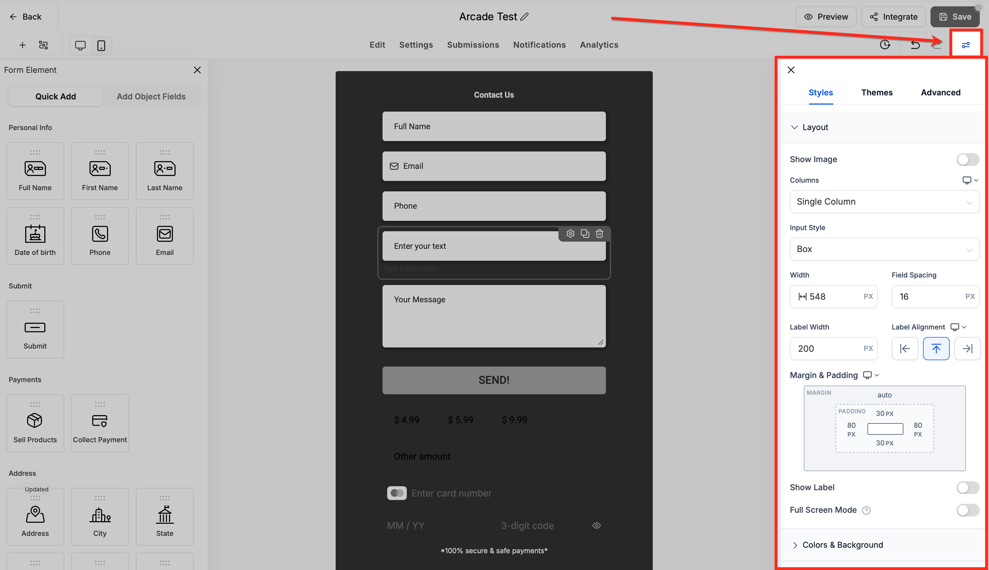The height and width of the screenshot is (570, 989).
Task: Toggle card visibility eye icon
Action: point(596,526)
